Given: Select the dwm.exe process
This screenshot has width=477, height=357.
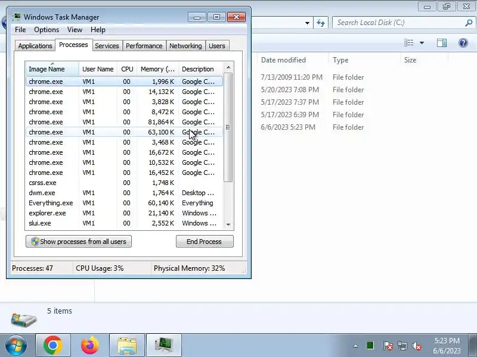Looking at the screenshot, I should (x=124, y=192).
